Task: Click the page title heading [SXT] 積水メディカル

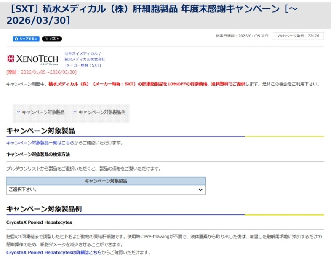Action: tap(152, 15)
